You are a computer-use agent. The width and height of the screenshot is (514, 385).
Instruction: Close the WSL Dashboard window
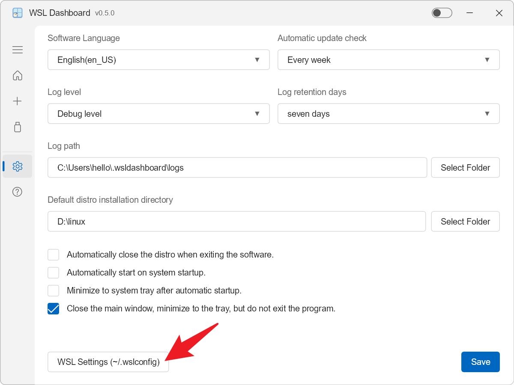tap(499, 13)
